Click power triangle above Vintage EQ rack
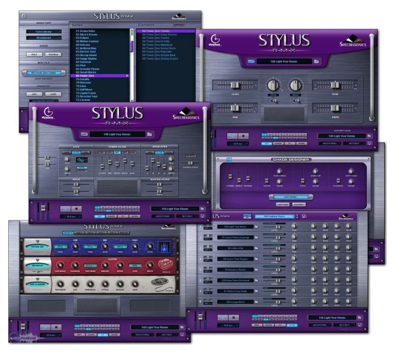 click(x=38, y=241)
